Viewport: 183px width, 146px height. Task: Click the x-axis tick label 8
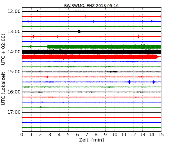coord(96,134)
